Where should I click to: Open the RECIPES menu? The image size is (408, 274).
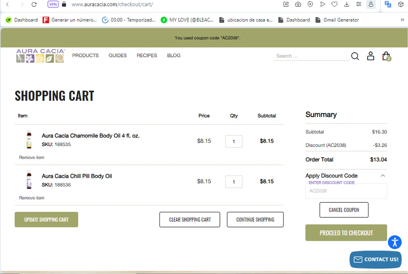[147, 55]
